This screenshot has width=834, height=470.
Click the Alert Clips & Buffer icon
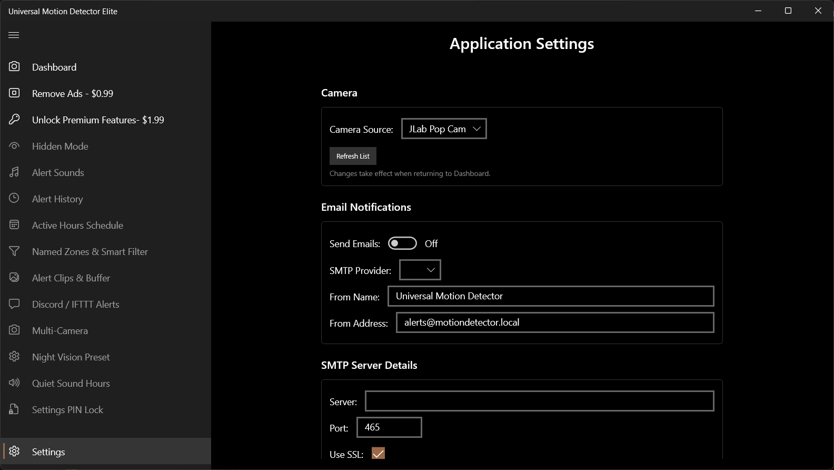point(14,277)
